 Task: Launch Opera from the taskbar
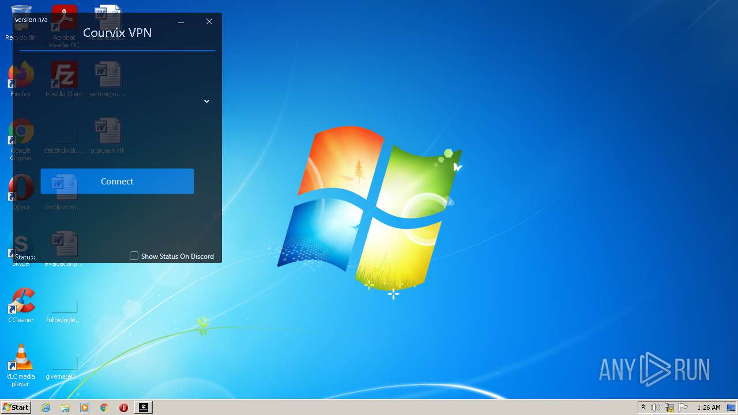coord(123,408)
